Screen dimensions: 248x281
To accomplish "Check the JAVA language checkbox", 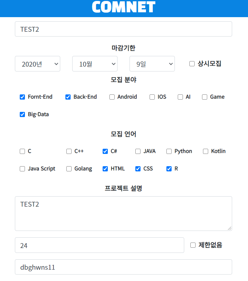I will coord(138,151).
